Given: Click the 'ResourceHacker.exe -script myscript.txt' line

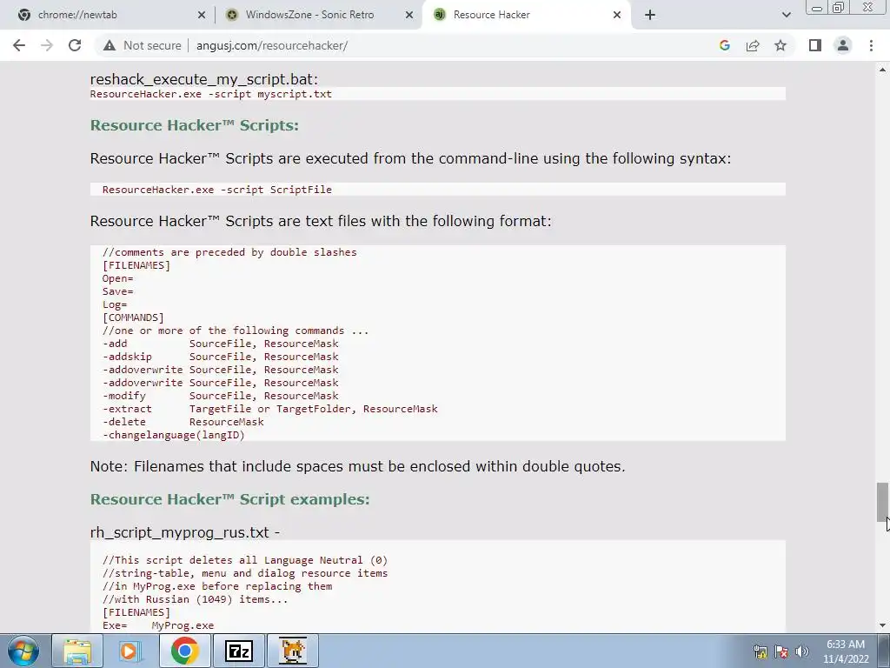Looking at the screenshot, I should [x=210, y=94].
